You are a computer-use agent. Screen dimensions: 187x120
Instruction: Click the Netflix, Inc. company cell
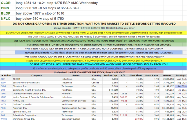point(37,101)
